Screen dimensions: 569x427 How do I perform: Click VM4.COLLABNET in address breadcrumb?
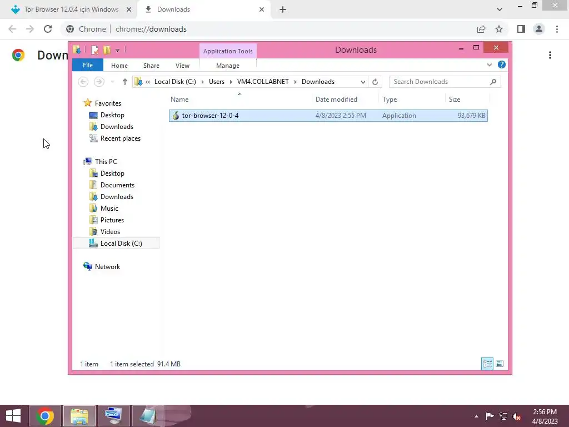click(263, 82)
